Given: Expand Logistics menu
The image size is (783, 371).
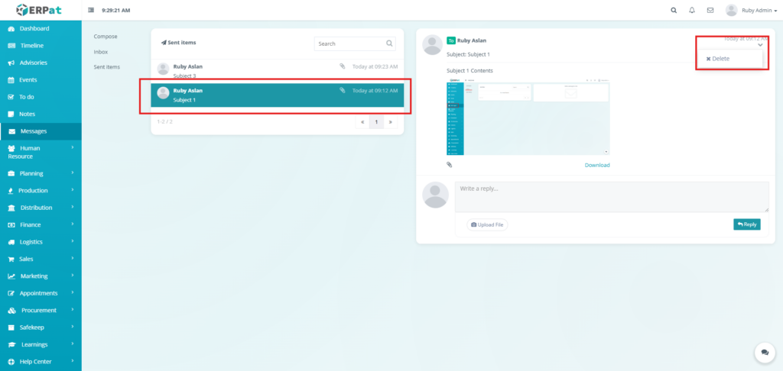Looking at the screenshot, I should (41, 242).
